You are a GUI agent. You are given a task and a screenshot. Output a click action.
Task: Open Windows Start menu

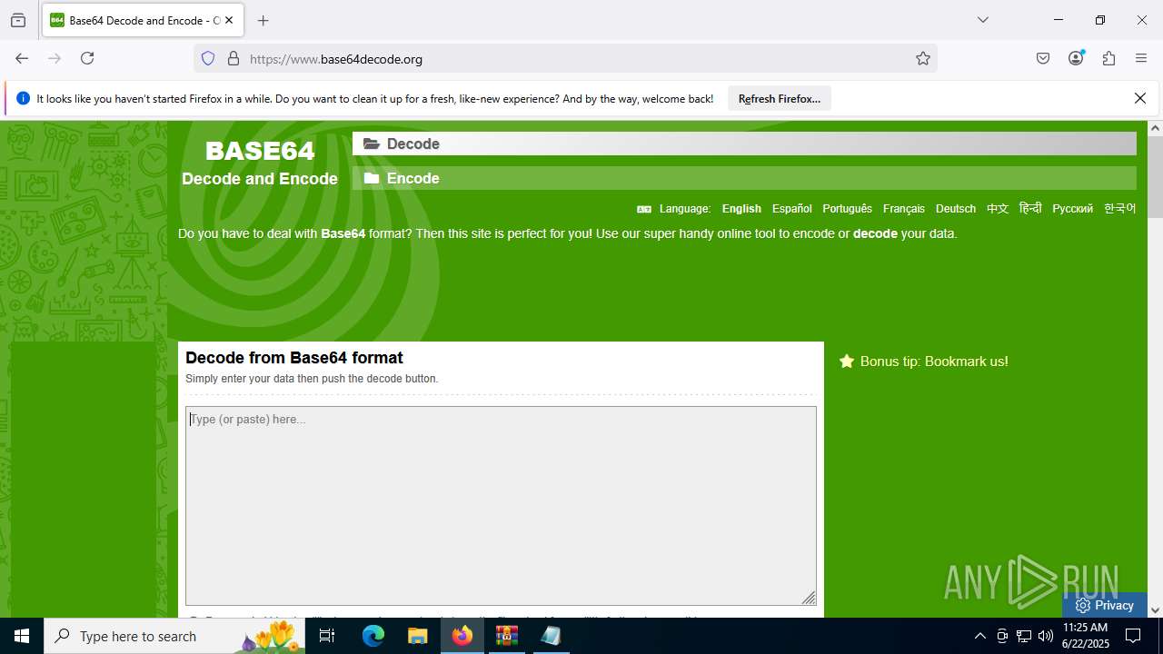tap(22, 636)
